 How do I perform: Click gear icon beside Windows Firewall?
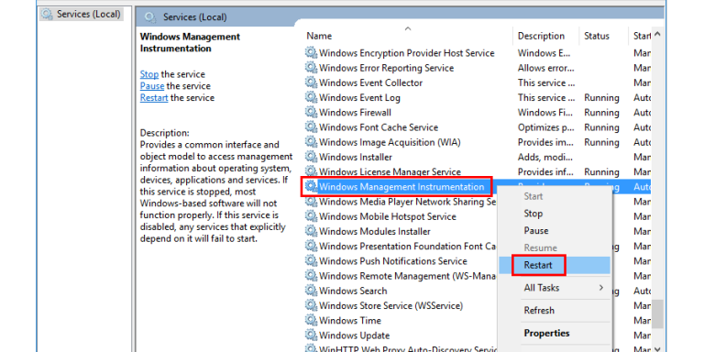(x=311, y=112)
